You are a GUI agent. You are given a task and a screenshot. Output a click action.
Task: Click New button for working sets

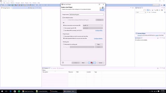coord(99,44)
